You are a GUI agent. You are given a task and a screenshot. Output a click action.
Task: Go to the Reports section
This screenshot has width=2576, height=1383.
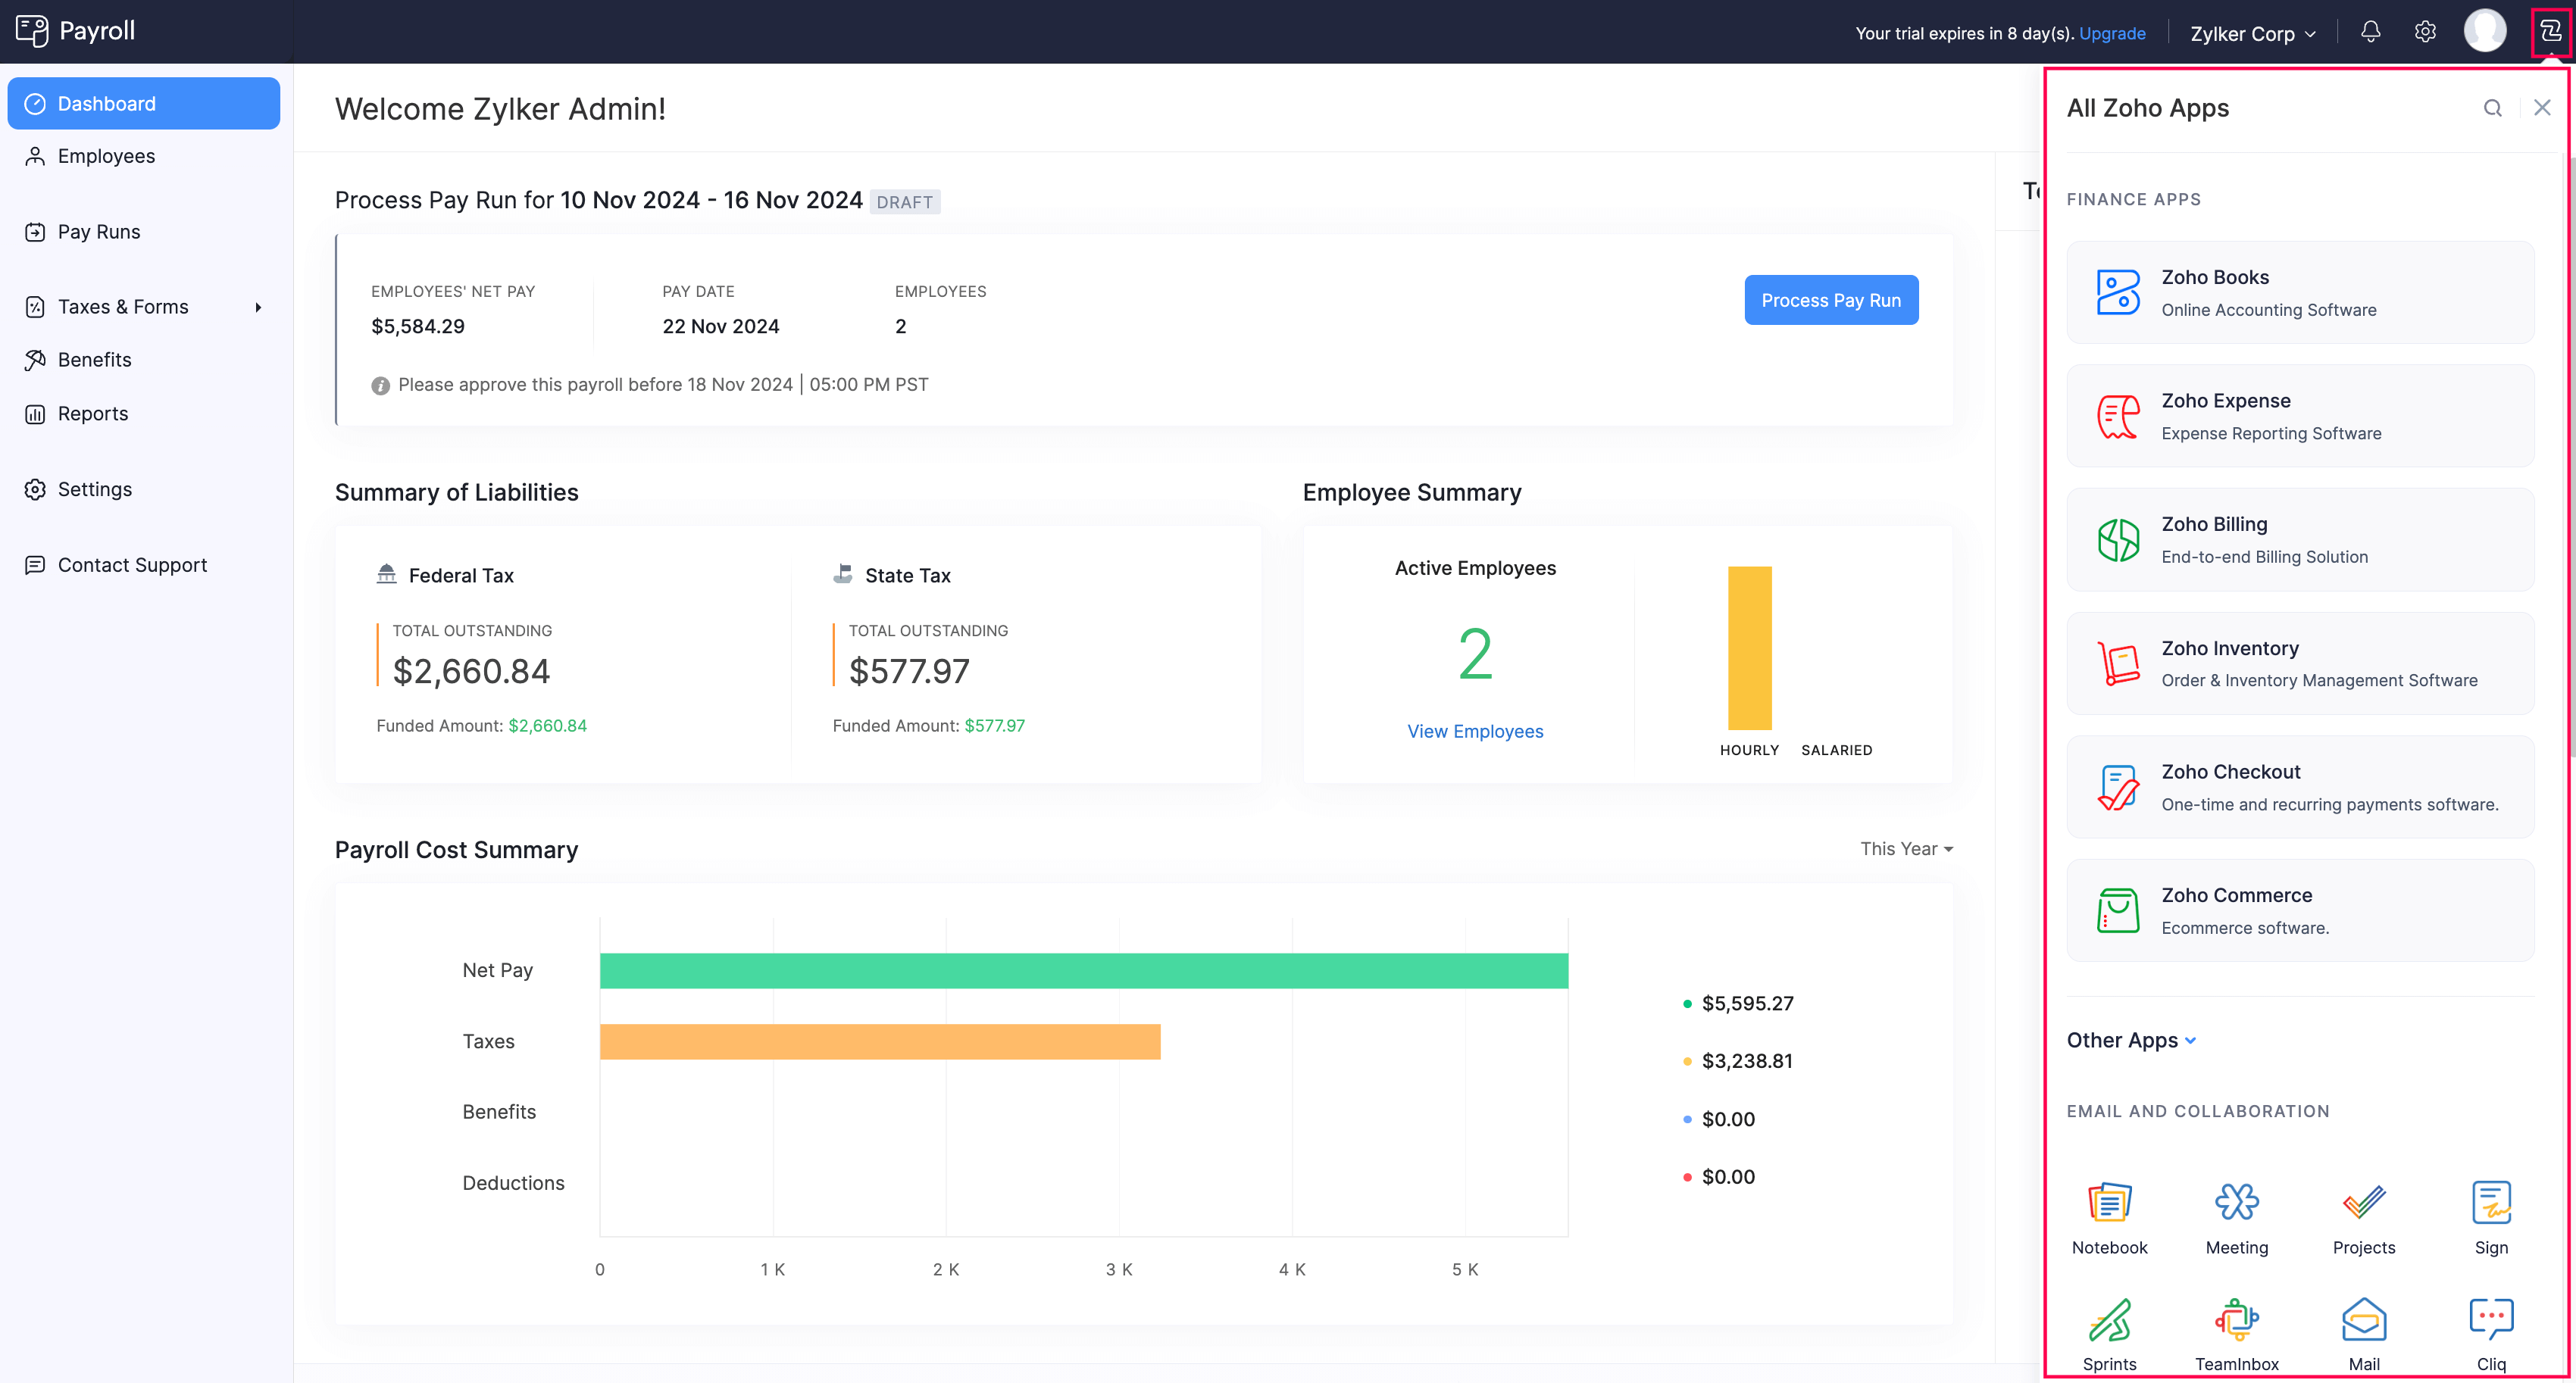[93, 413]
